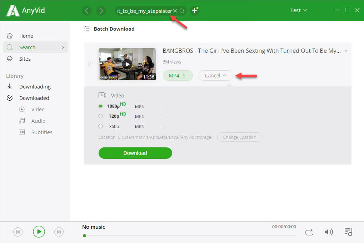Click the video title text
The height and width of the screenshot is (243, 364).
click(251, 51)
